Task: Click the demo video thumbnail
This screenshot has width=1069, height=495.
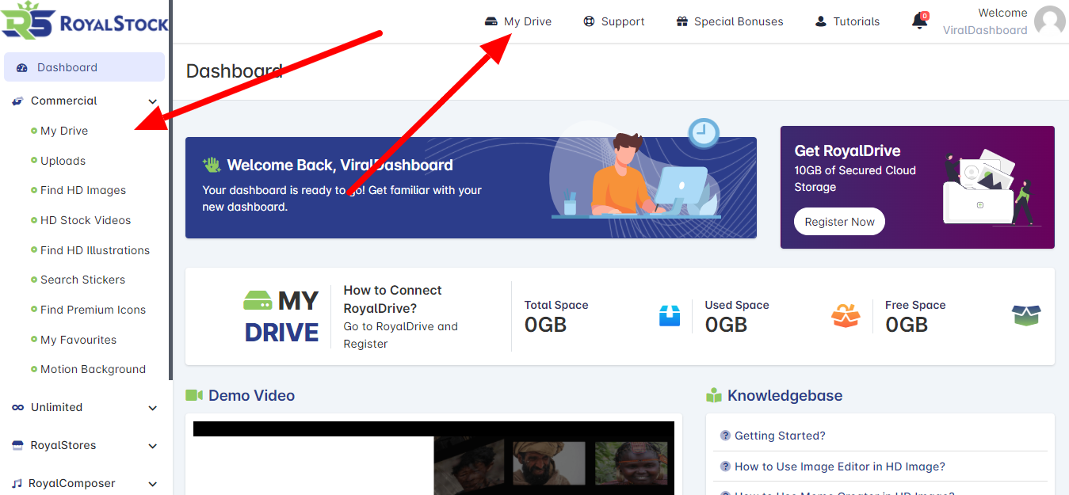Action: tap(433, 458)
